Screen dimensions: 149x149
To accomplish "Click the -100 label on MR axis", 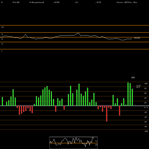I will pyautogui.click(x=146, y=131).
